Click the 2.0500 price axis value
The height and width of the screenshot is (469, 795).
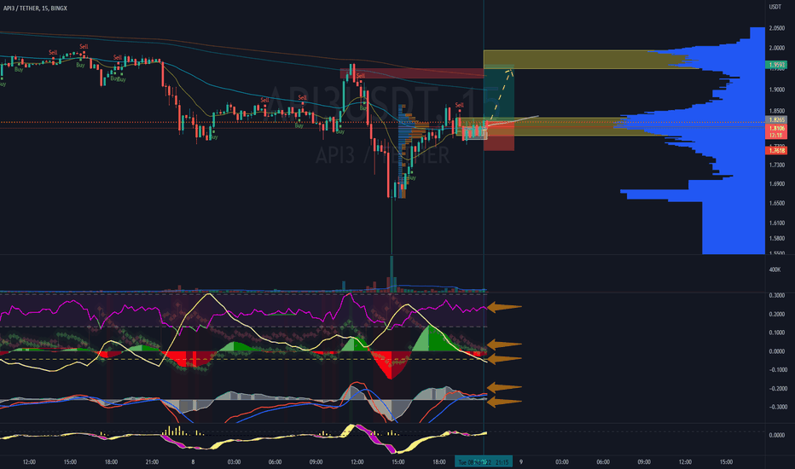777,28
